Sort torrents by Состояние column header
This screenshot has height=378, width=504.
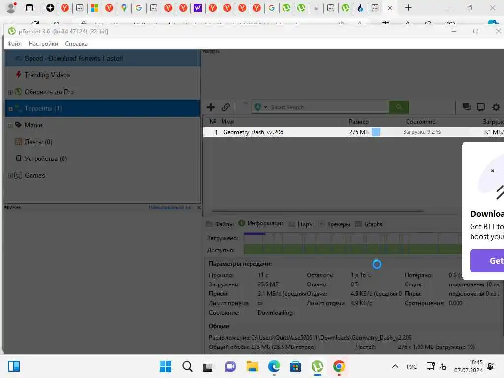pyautogui.click(x=420, y=122)
